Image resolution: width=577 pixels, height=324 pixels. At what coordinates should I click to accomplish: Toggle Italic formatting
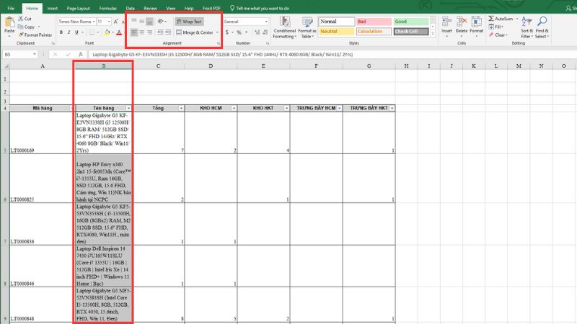click(x=69, y=32)
